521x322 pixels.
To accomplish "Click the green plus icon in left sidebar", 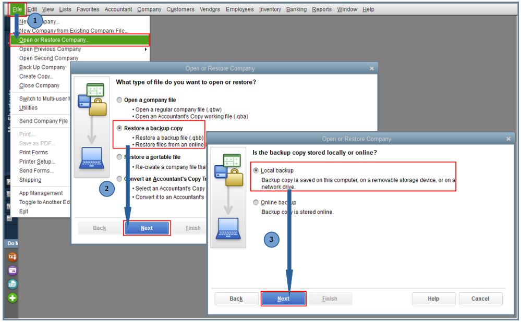I will 13,298.
